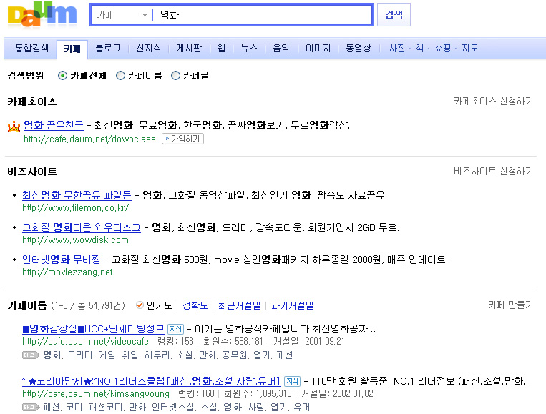Click the 지식 badge next to 영화감상실 cafe
Screen dimensions: 546x414
(175, 329)
